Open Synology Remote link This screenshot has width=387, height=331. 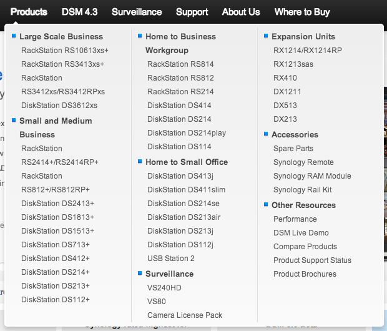[x=303, y=162]
